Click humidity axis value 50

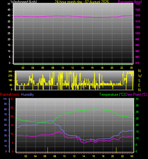5,125
